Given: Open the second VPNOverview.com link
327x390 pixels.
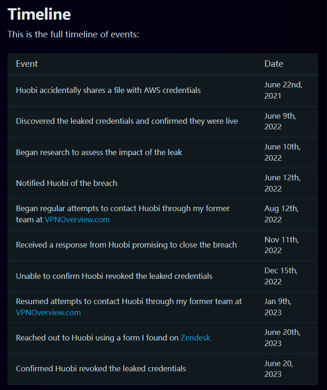Looking at the screenshot, I should click(48, 312).
